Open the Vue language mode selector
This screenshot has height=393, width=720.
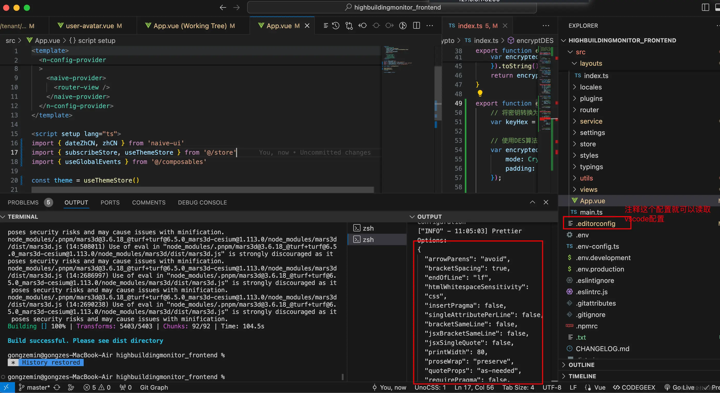pyautogui.click(x=600, y=387)
